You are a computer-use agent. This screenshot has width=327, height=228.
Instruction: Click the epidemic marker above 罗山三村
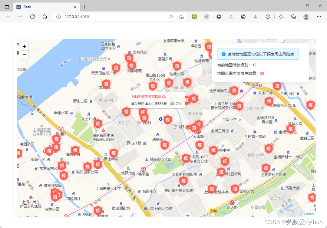(x=126, y=112)
